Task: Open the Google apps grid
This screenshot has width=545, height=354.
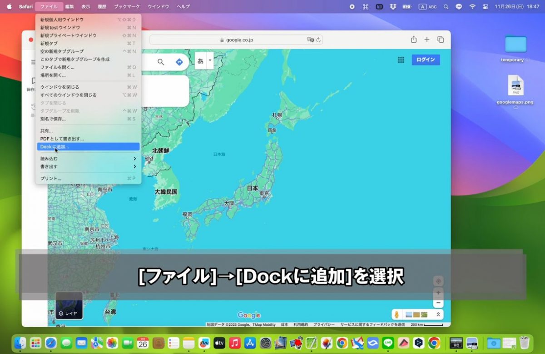Action: tap(401, 60)
